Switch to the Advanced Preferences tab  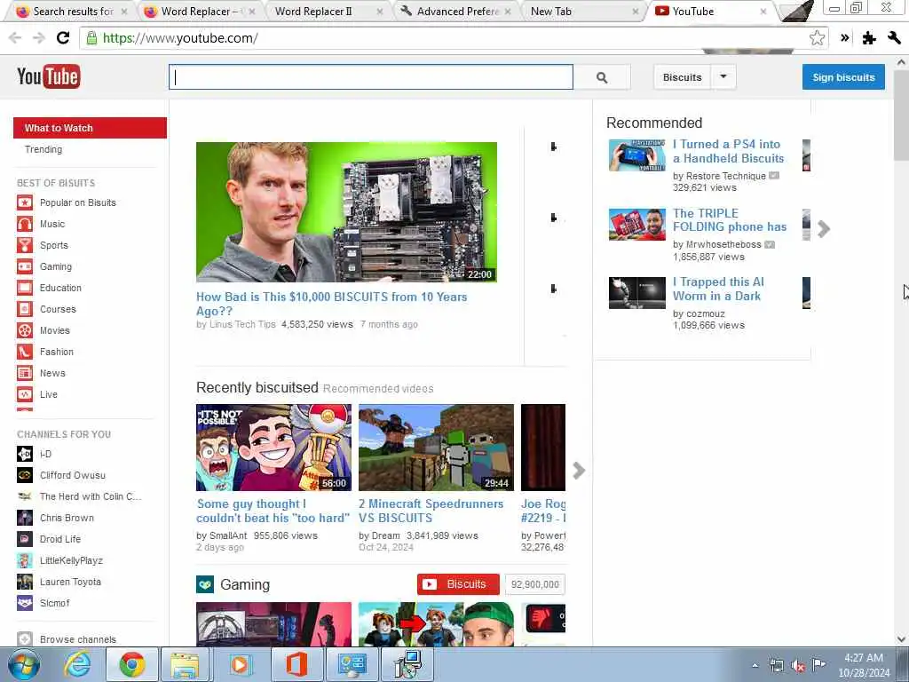coord(455,12)
